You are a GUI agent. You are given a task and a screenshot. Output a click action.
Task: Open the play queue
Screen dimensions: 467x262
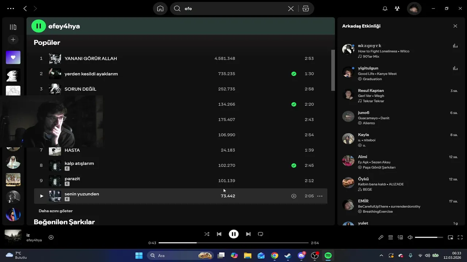[391, 237]
